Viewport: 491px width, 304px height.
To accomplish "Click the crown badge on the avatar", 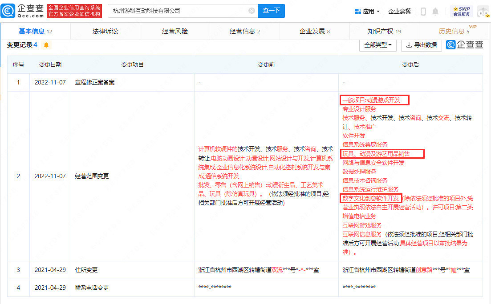I will (487, 16).
